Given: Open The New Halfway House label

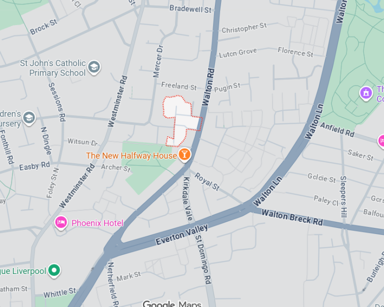Looking at the screenshot, I should (x=131, y=156).
